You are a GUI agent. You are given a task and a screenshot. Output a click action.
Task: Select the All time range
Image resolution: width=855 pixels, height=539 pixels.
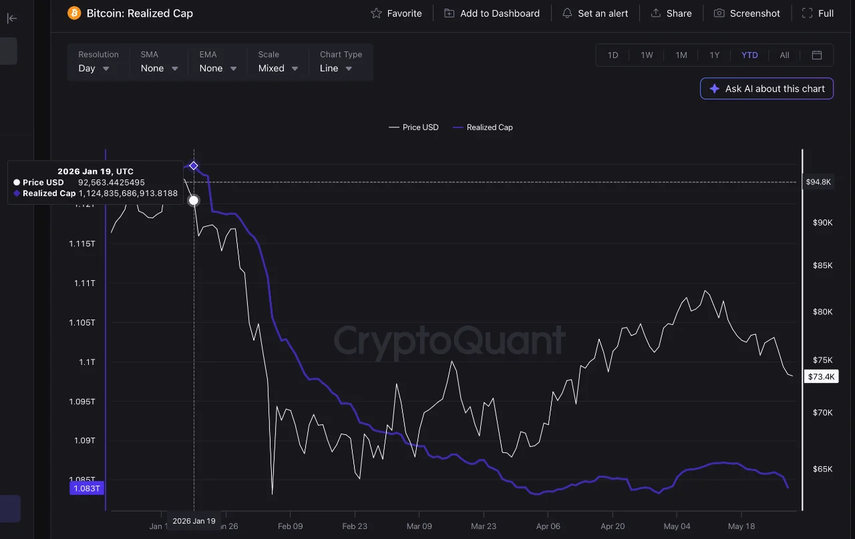[x=784, y=55]
